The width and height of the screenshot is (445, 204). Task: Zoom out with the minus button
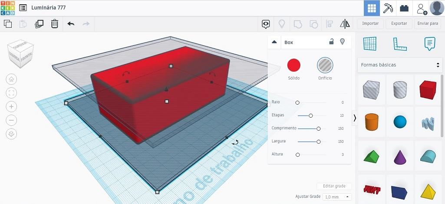point(11,120)
